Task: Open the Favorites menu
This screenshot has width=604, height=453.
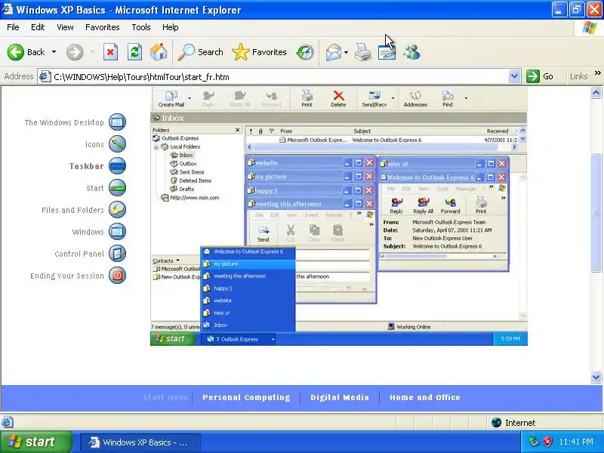Action: click(103, 27)
